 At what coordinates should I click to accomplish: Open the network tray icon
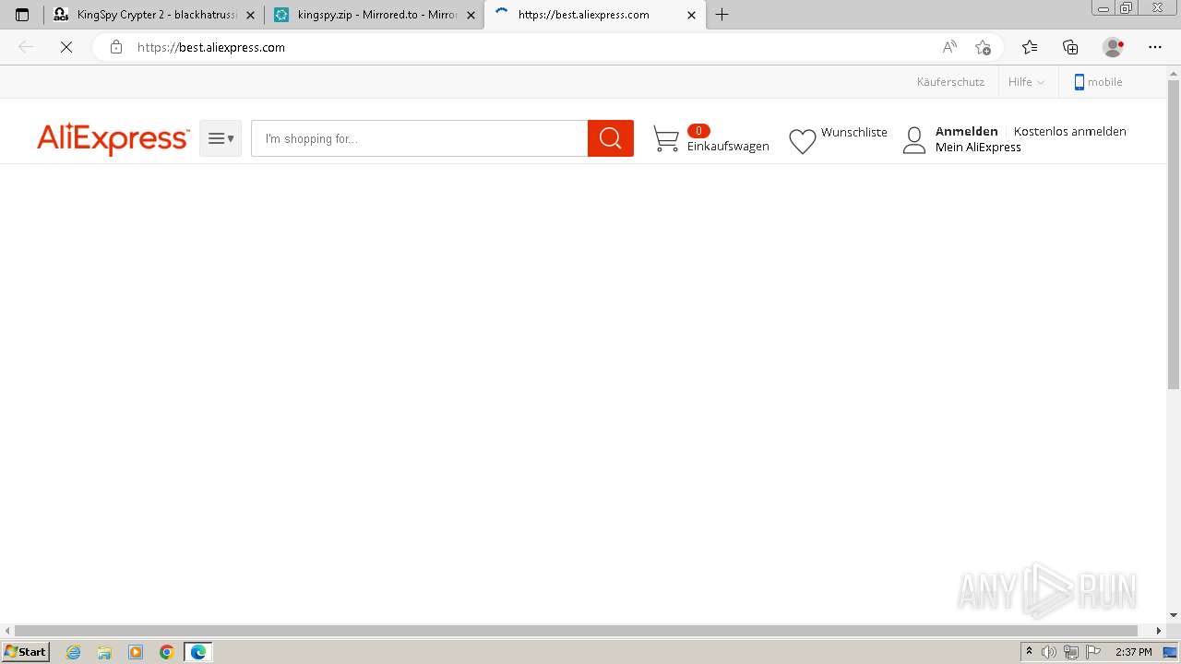(x=1070, y=652)
